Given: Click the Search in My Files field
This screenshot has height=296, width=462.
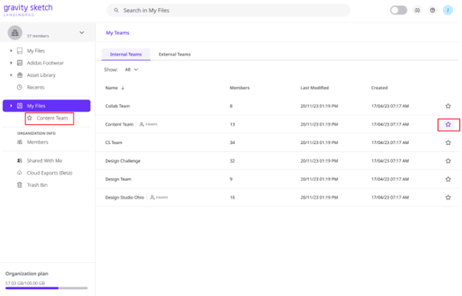Looking at the screenshot, I should 229,10.
